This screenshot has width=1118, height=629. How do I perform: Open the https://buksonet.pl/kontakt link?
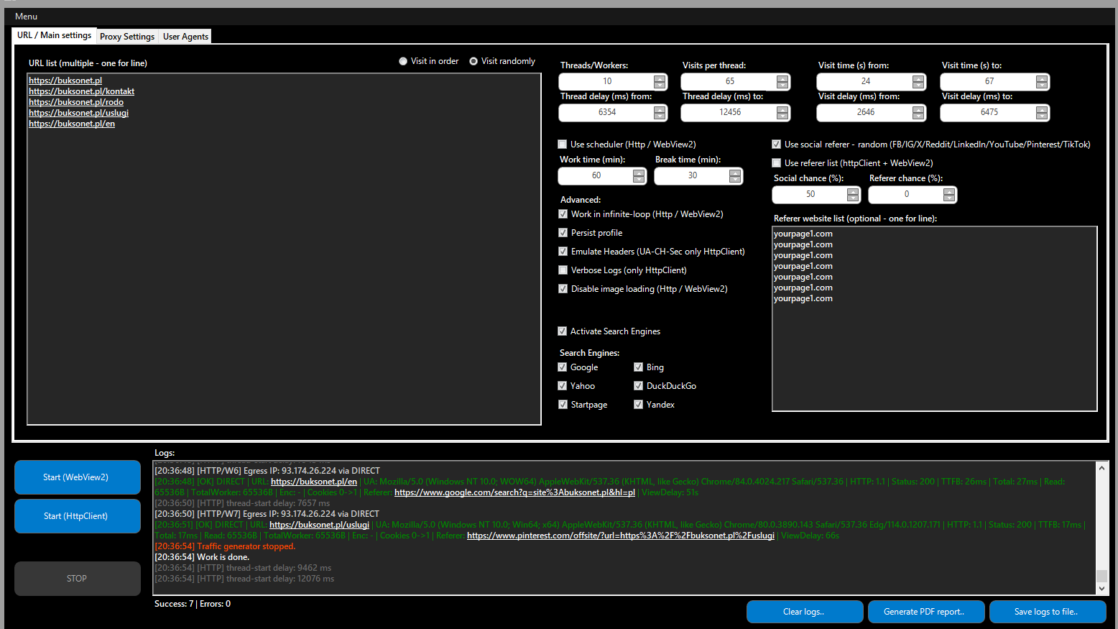click(81, 91)
